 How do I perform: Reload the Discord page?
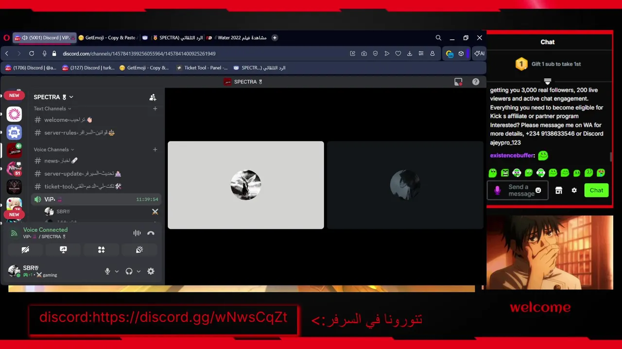32,53
